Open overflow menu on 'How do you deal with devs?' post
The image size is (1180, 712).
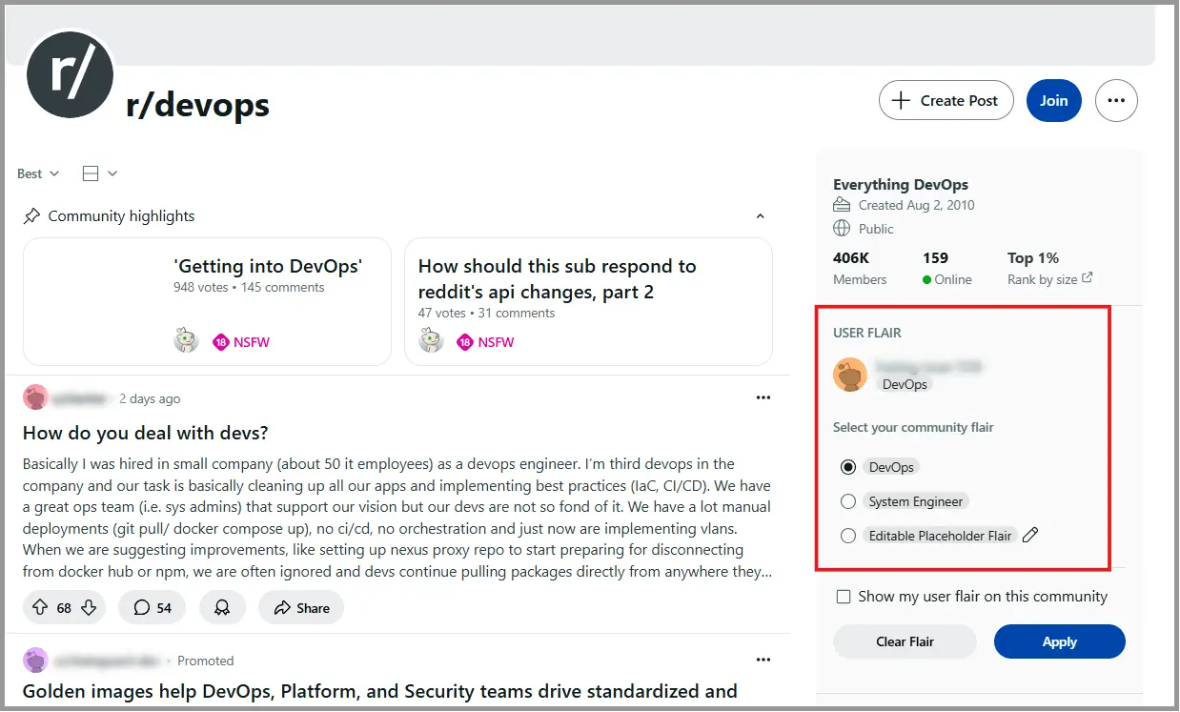(x=763, y=397)
